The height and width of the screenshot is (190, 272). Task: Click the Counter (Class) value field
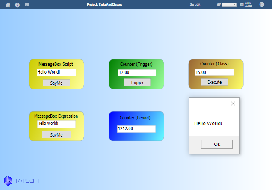[x=214, y=72]
